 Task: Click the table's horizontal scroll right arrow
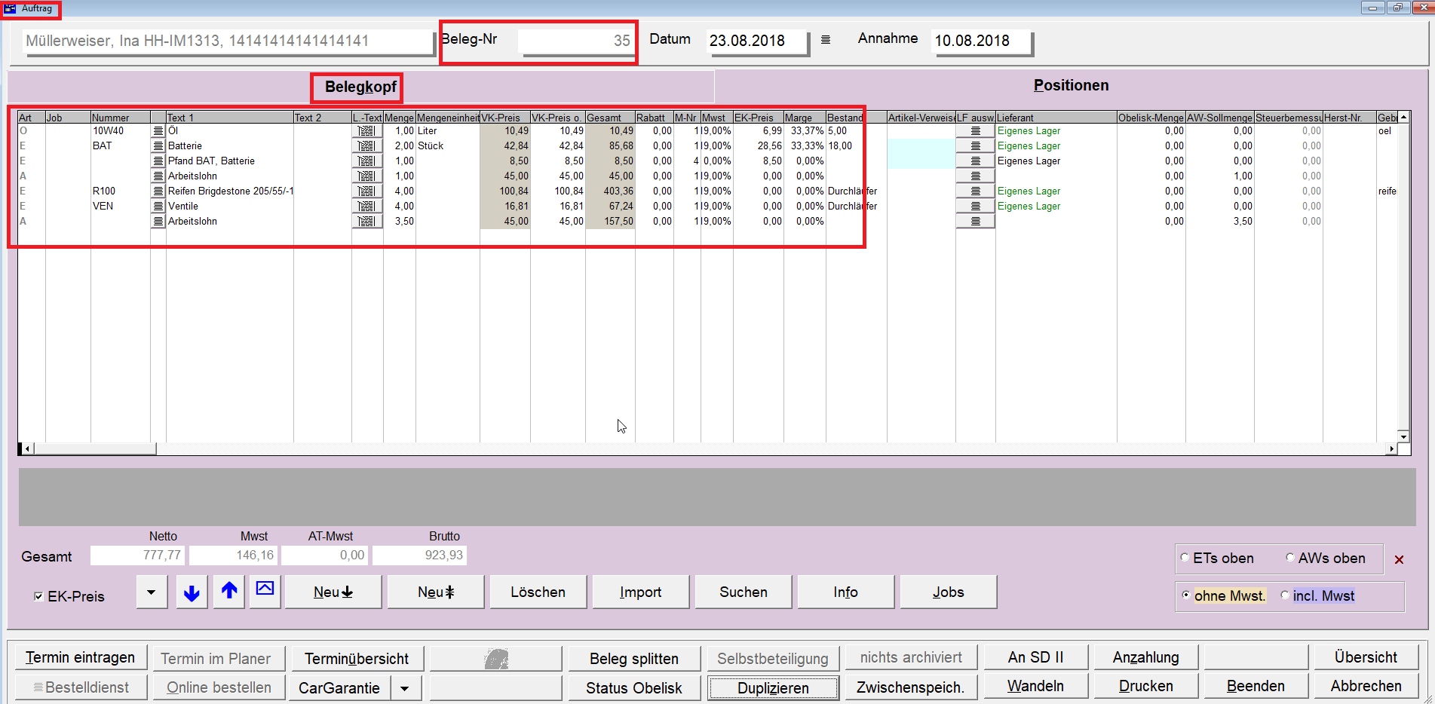1391,448
